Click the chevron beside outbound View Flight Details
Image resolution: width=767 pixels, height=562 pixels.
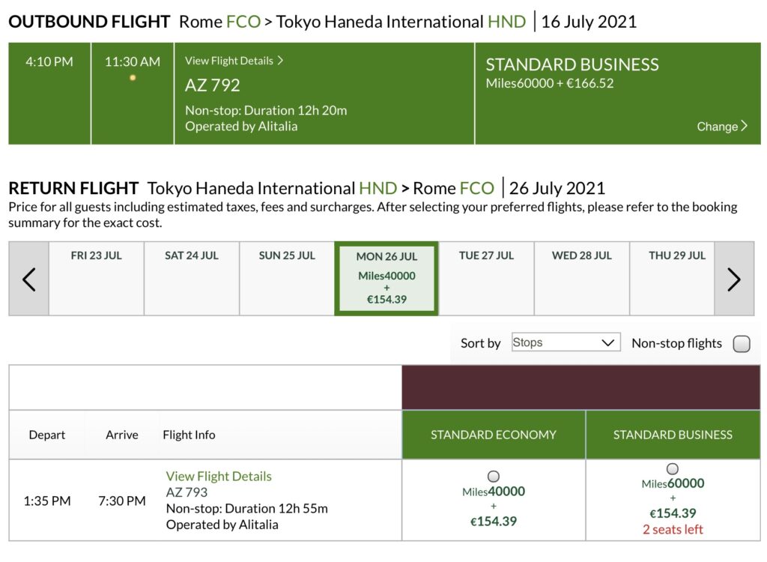tap(280, 61)
